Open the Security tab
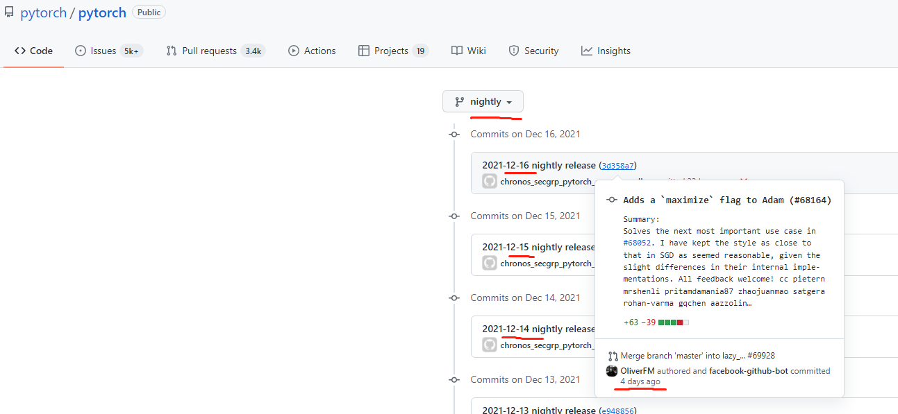The image size is (898, 414). point(533,51)
